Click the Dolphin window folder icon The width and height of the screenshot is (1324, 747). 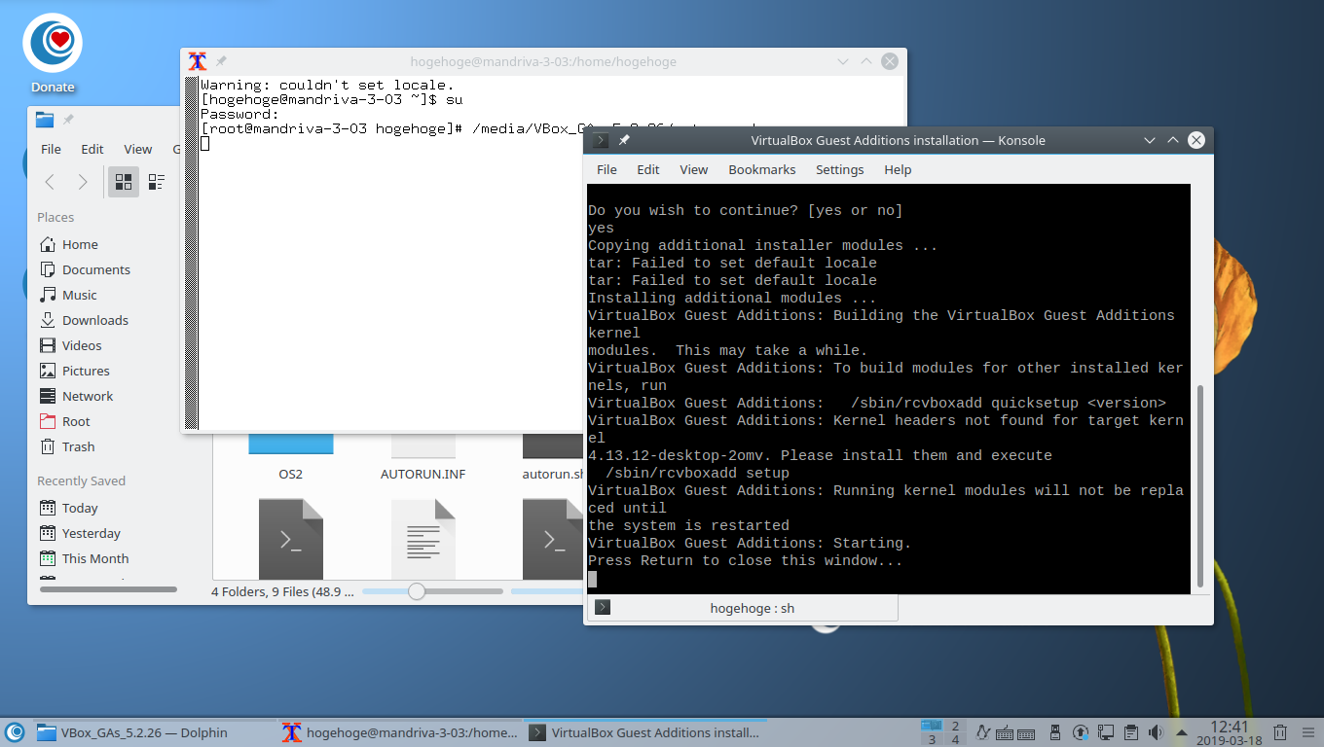(x=45, y=120)
